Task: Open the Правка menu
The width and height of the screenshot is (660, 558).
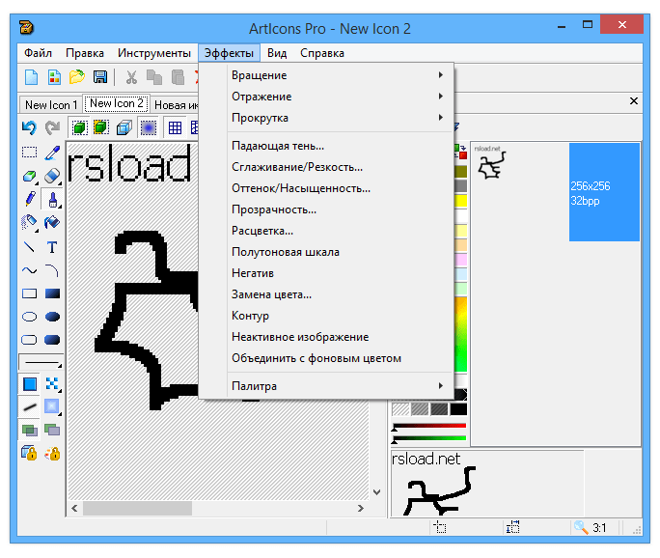Action: (x=85, y=53)
